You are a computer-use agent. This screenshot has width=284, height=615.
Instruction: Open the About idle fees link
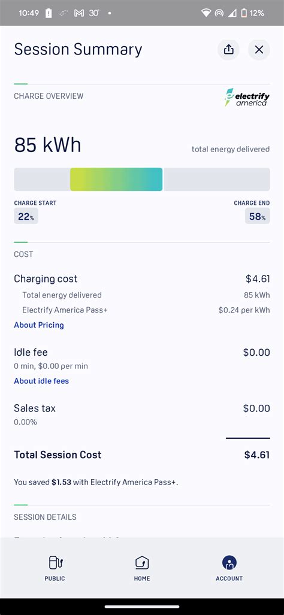[x=41, y=381]
